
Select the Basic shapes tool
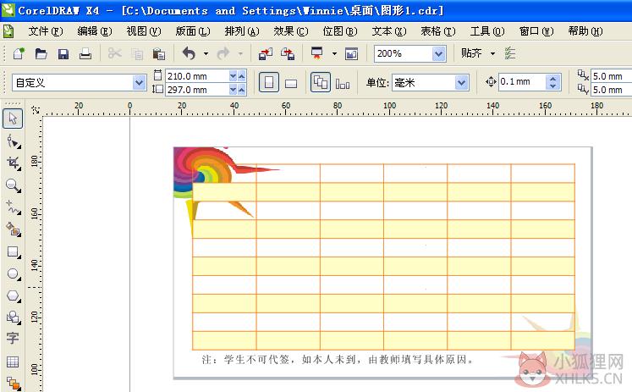point(13,317)
